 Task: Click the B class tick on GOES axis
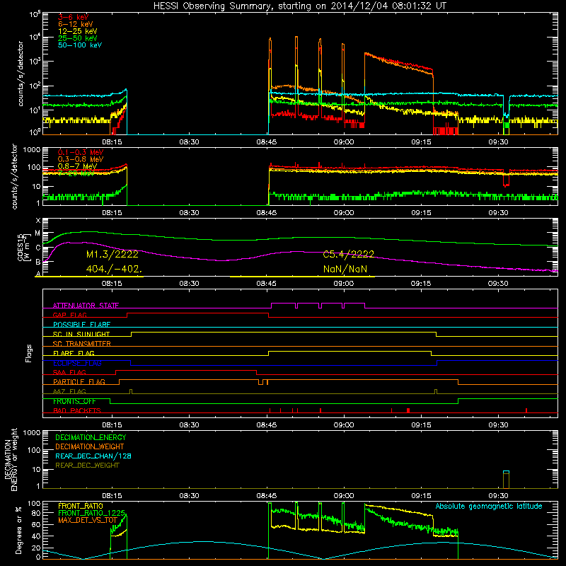38,262
